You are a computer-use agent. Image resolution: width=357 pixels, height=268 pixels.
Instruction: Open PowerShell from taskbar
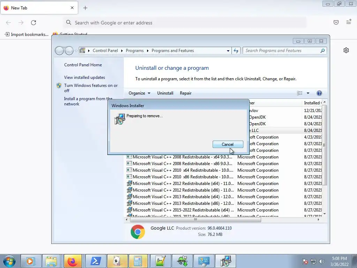(96, 261)
